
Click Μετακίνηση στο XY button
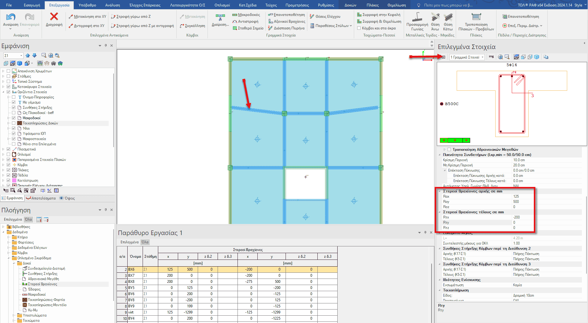coord(87,17)
